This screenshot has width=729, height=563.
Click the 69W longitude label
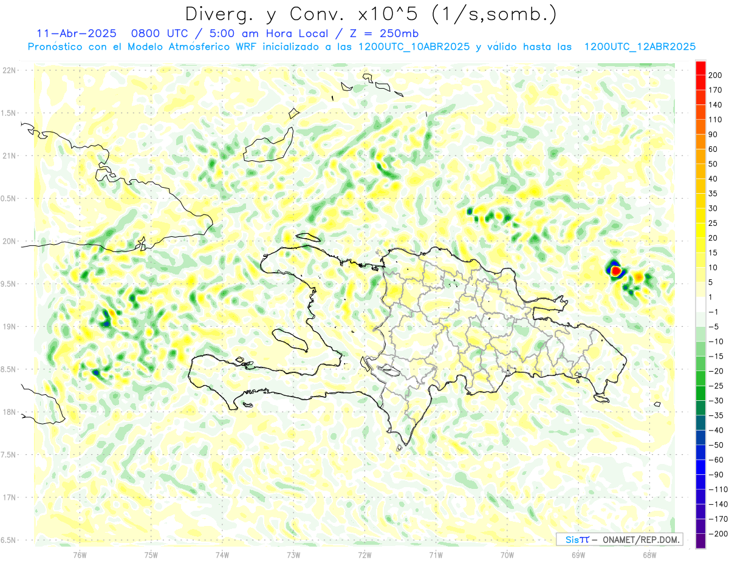[578, 554]
